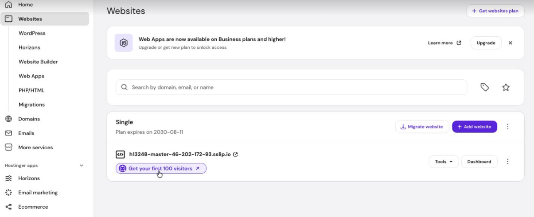Click Get your first 100 visitors pill
Image resolution: width=534 pixels, height=217 pixels.
point(161,168)
